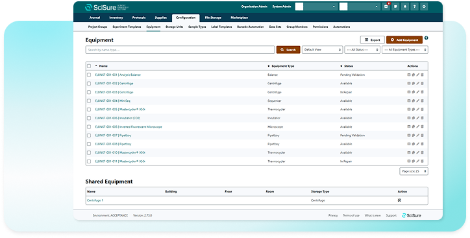Image resolution: width=470 pixels, height=238 pixels.
Task: Select the MiniSeq row checkbox
Action: coord(89,101)
